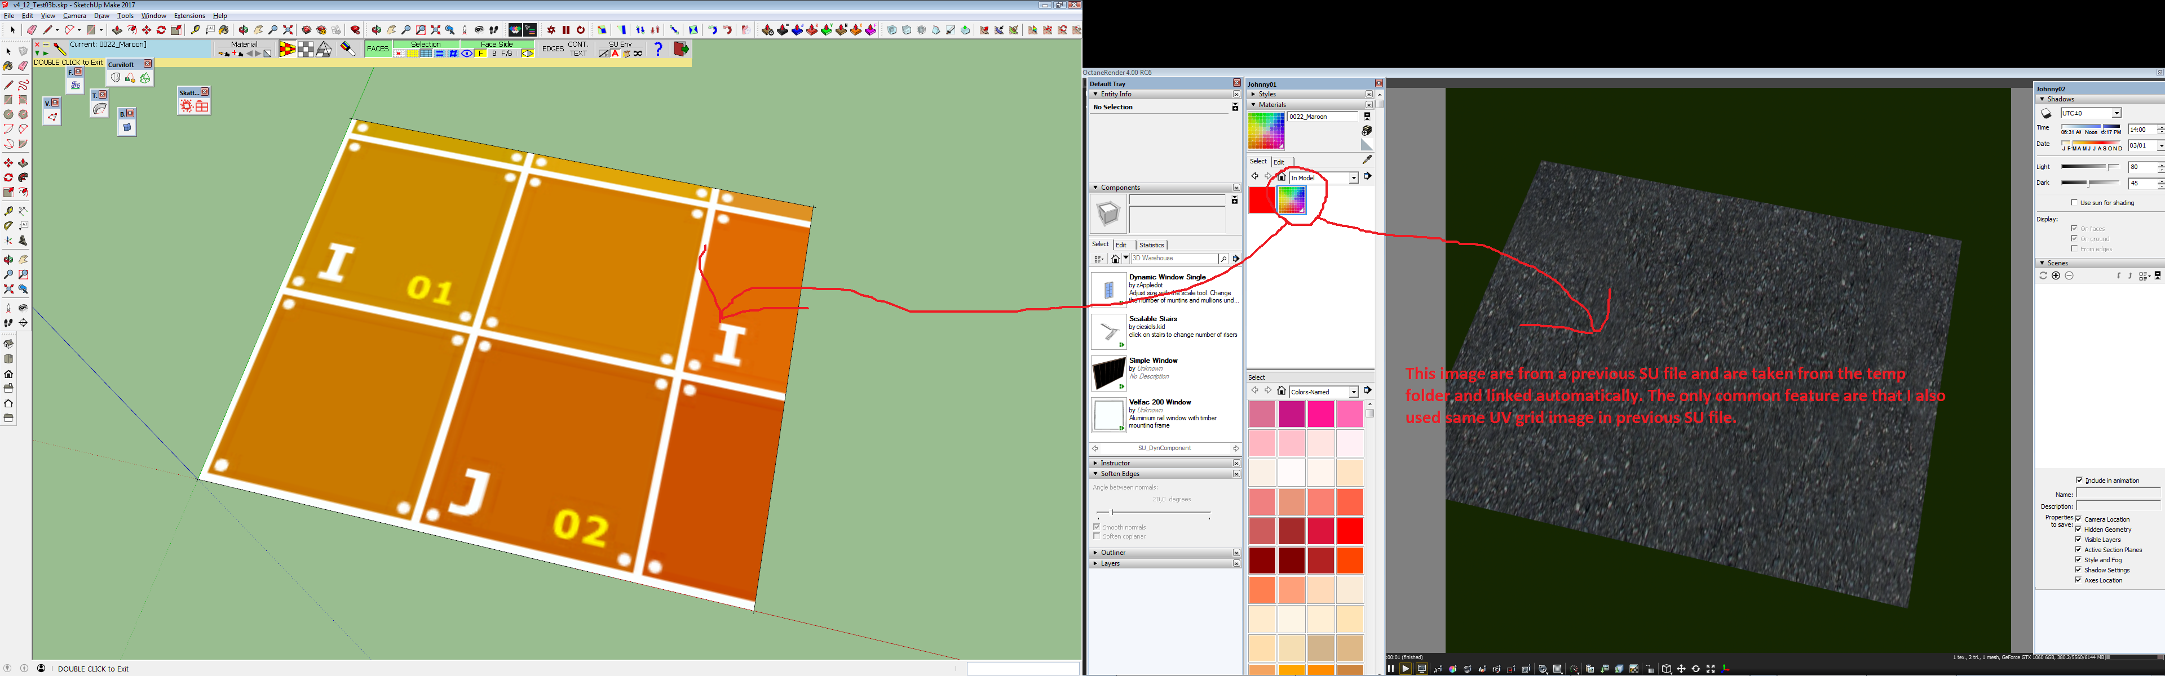Activate the Move tool in left toolbar
The width and height of the screenshot is (2165, 676).
[8, 163]
